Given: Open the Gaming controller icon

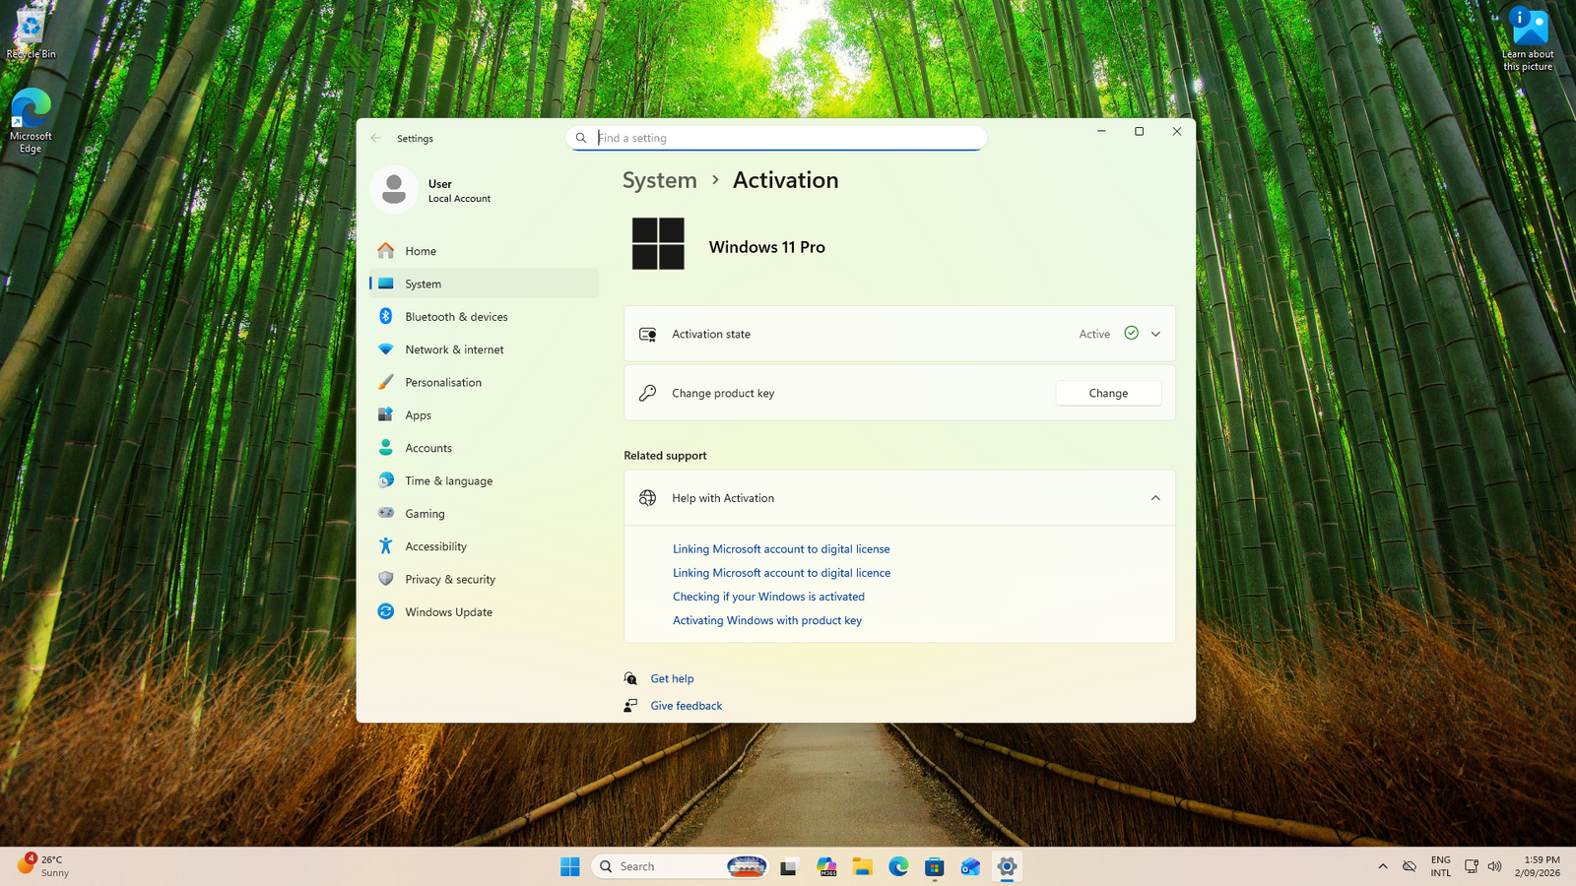Looking at the screenshot, I should [386, 513].
